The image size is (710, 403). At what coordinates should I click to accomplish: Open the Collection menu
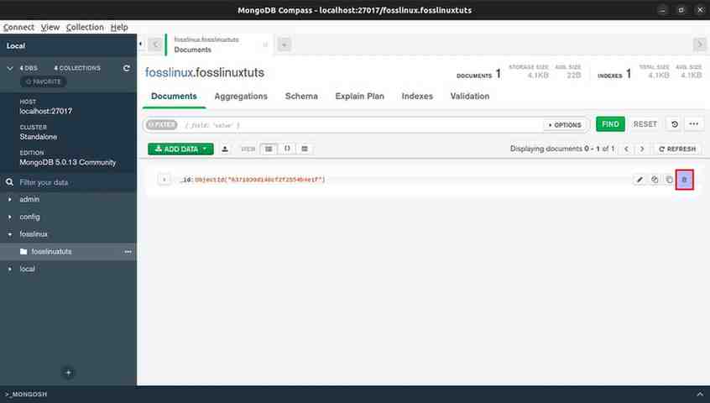[x=85, y=27]
